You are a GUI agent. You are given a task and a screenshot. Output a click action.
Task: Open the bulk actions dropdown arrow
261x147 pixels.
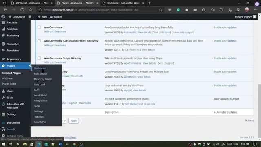(64, 121)
